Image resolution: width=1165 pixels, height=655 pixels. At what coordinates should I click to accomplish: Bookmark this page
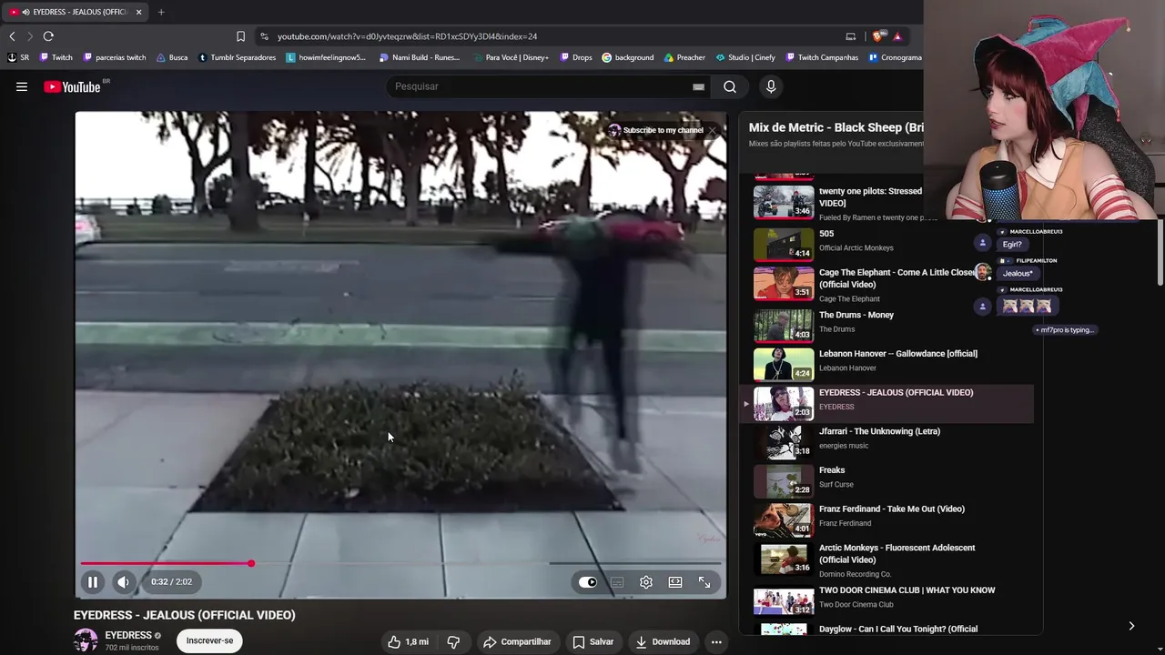point(240,36)
